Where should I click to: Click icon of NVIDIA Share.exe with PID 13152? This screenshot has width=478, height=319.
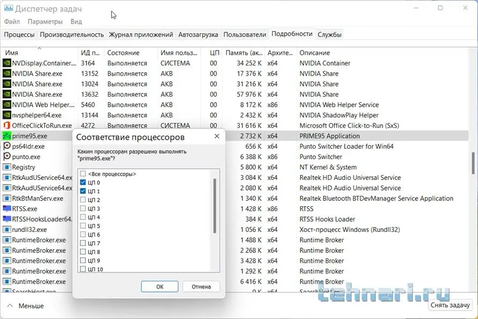[x=7, y=74]
